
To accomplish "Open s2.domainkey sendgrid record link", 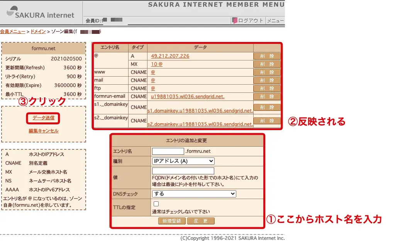I will click(x=200, y=124).
